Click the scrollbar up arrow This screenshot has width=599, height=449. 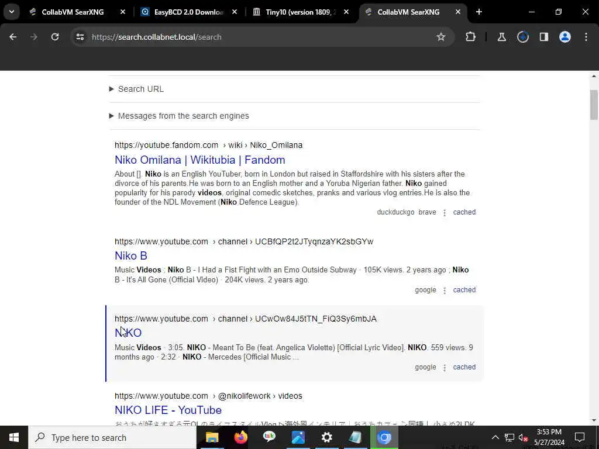(594, 77)
